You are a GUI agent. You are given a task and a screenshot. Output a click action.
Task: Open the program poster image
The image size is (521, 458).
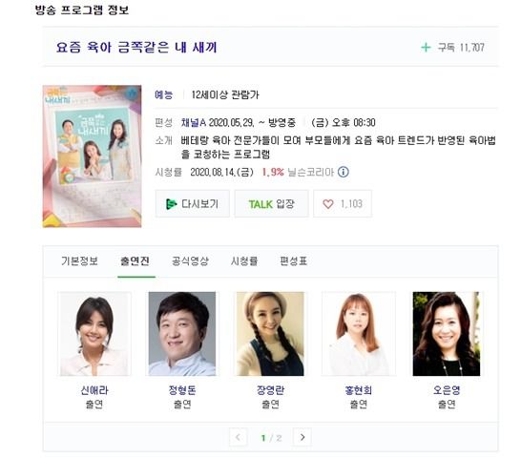click(92, 156)
